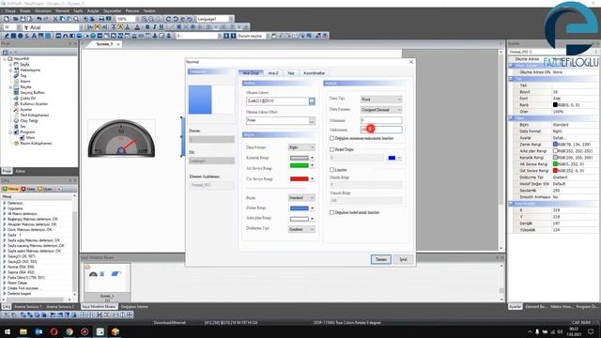Select the gauge meter element on canvas
Screen dimensions: 601x338
tap(121, 138)
